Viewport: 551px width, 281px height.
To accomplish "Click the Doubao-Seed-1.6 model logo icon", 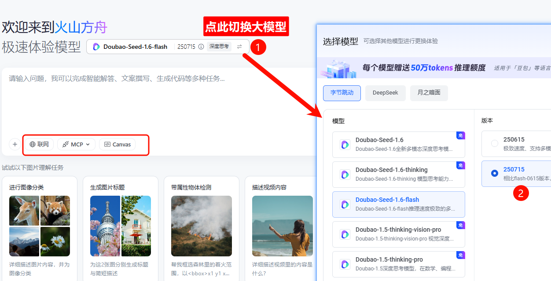I will click(345, 145).
